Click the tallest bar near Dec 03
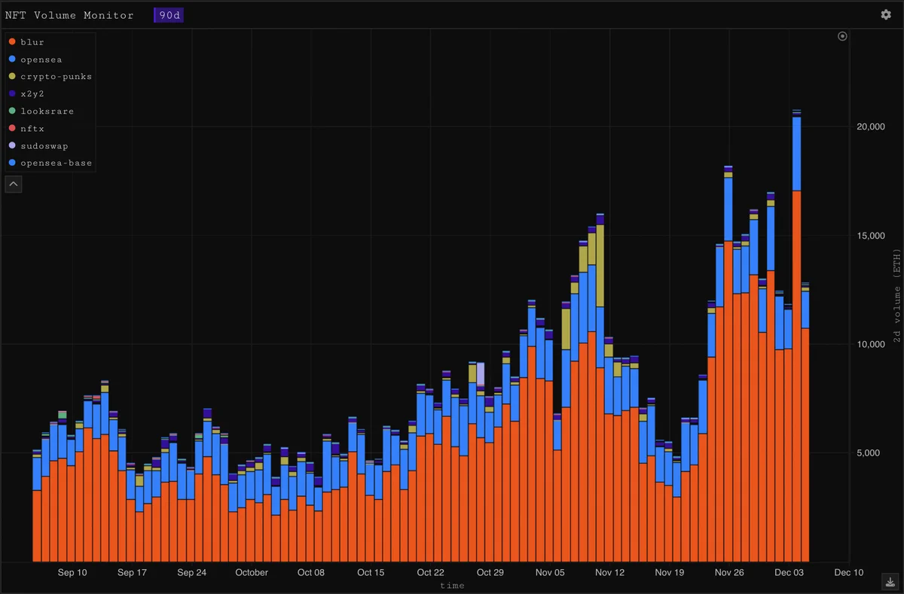 coord(796,336)
